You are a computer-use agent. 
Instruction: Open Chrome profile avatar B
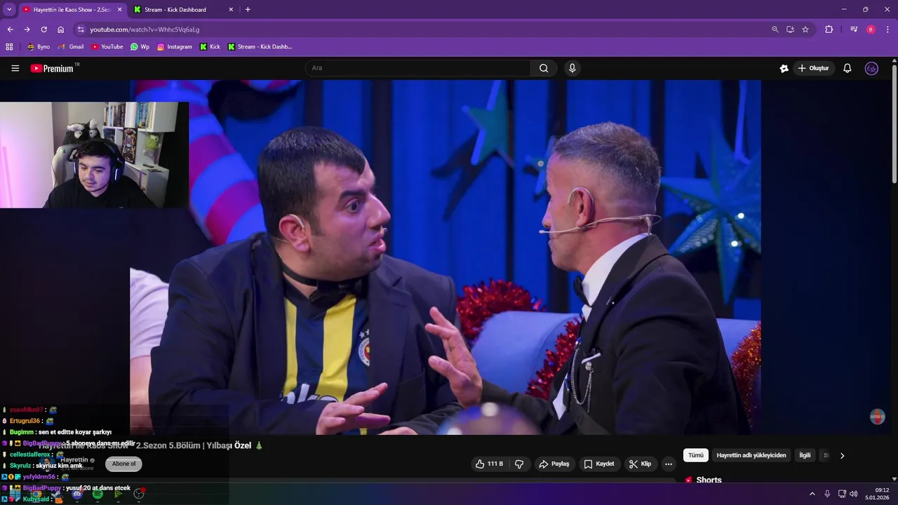point(871,29)
